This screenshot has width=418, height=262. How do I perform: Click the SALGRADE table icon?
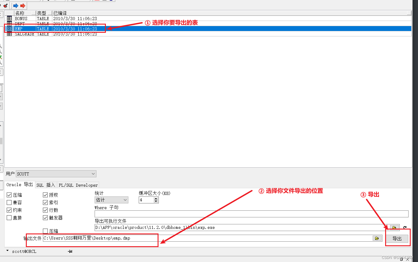[x=9, y=34]
